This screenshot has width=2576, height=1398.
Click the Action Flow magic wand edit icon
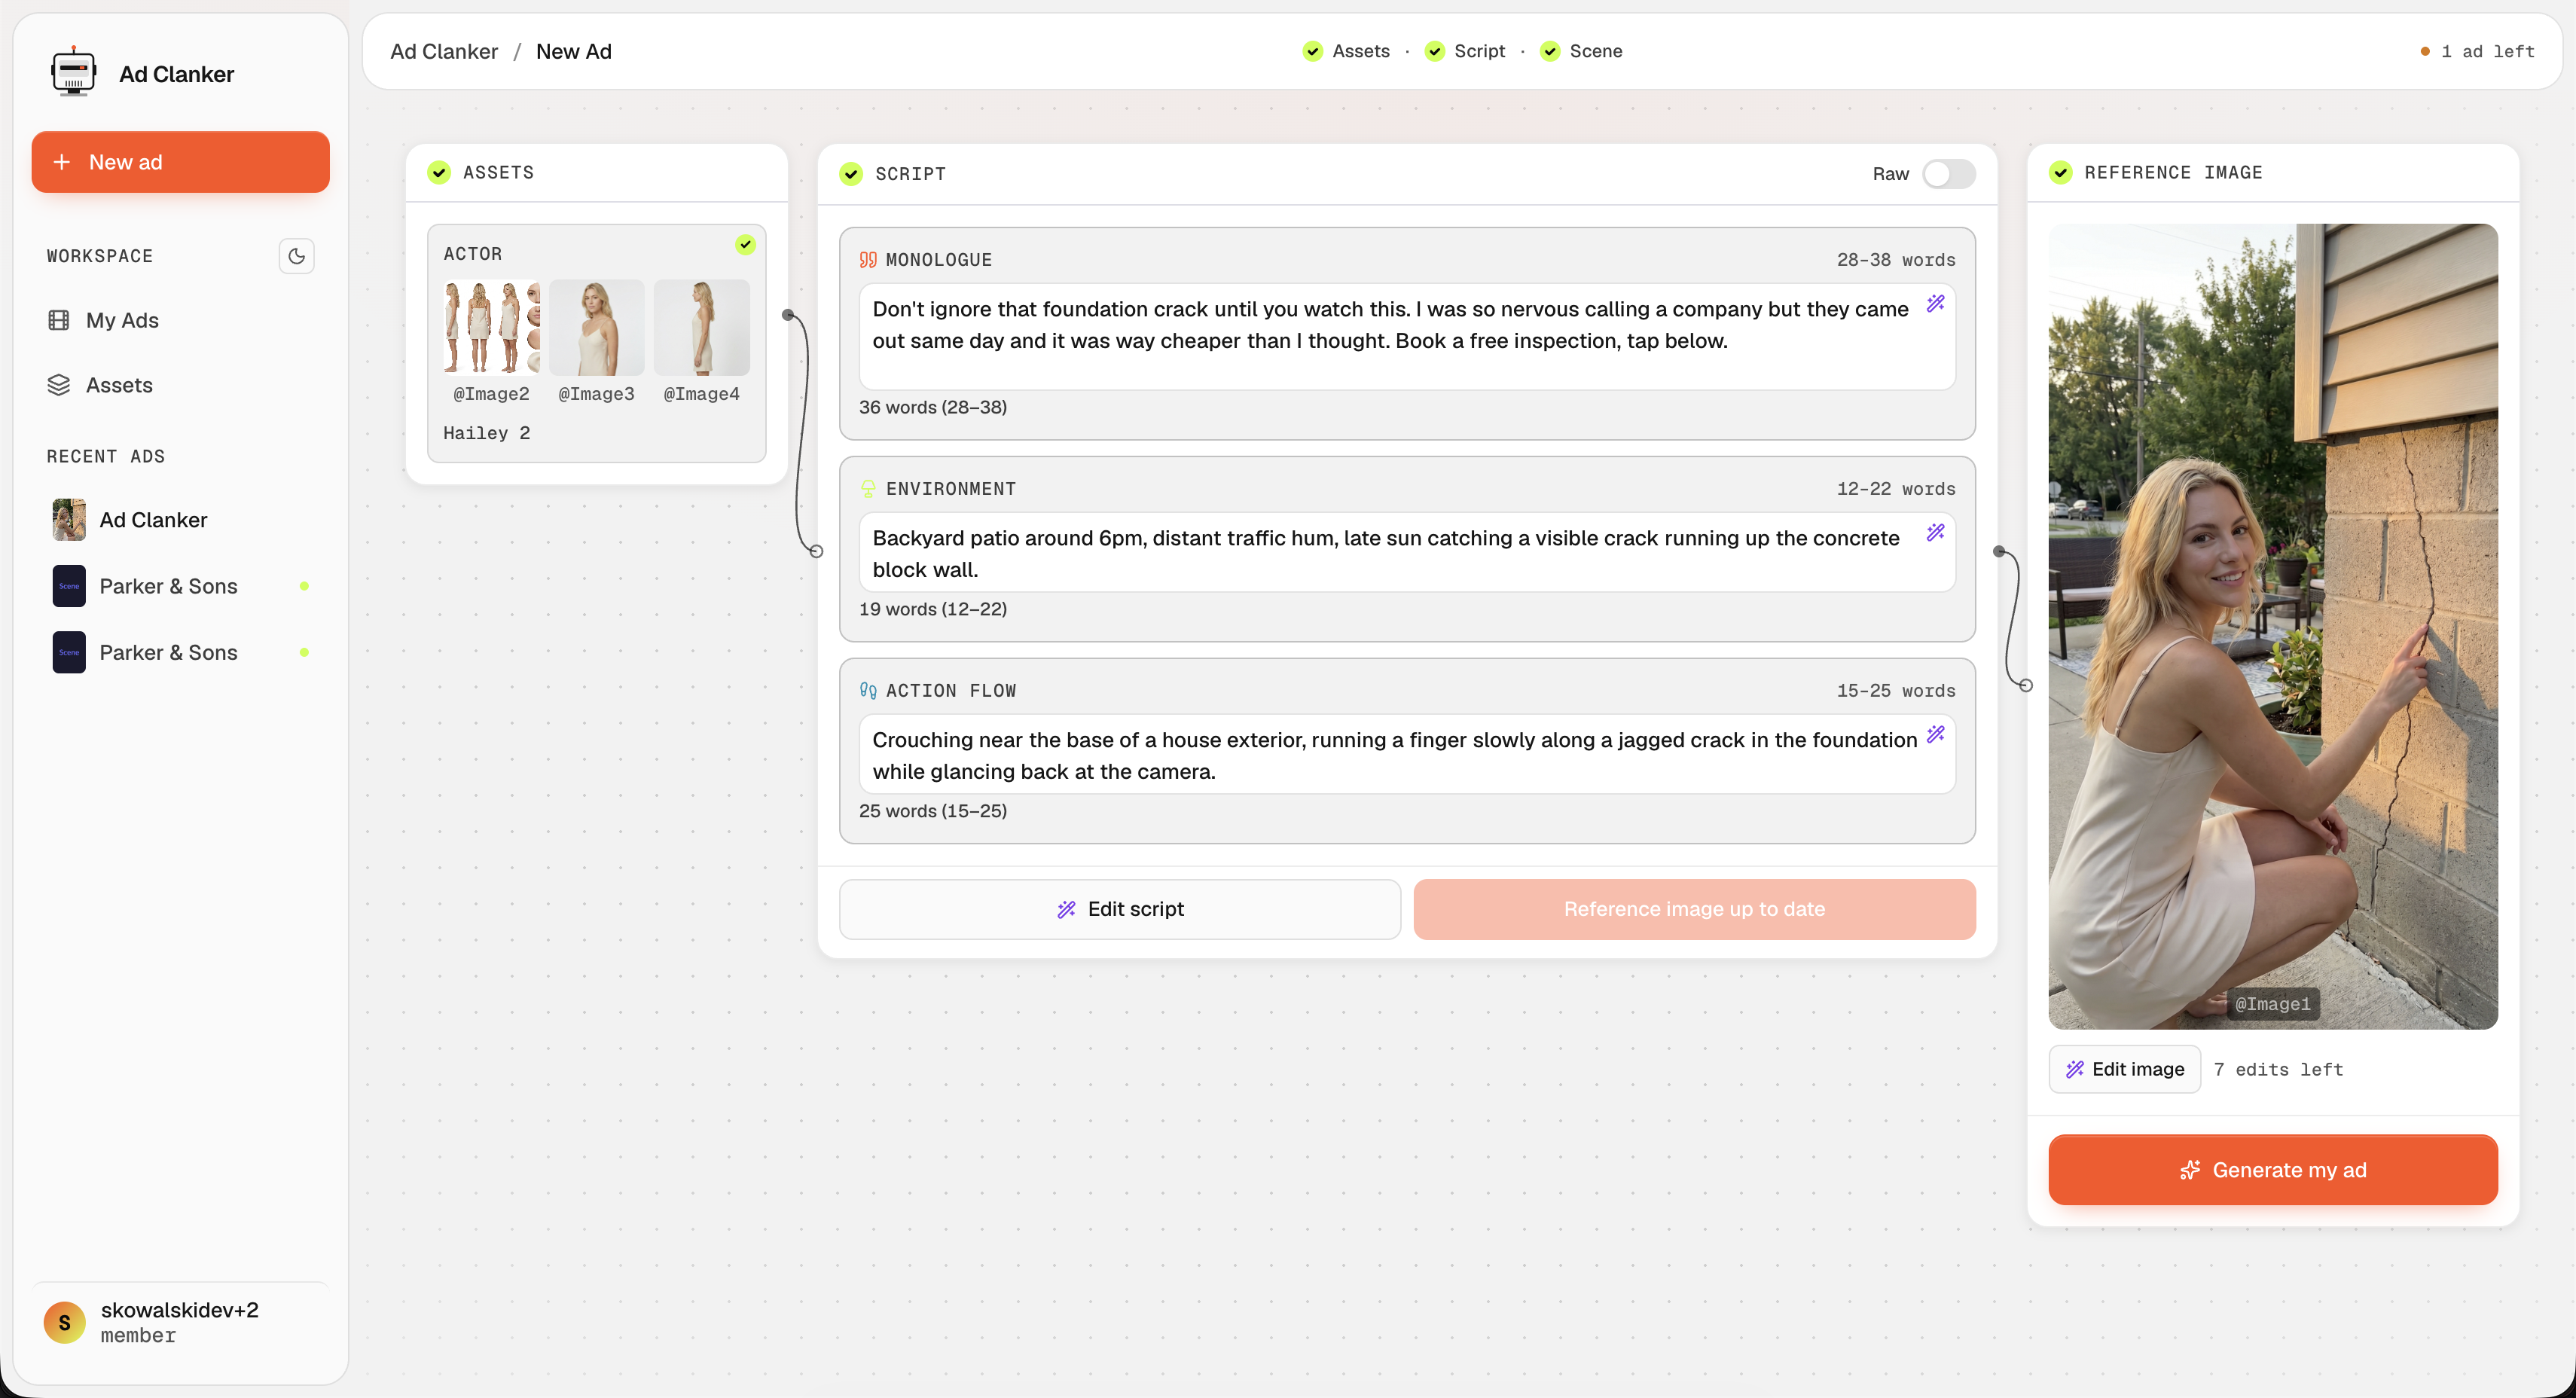[x=1936, y=734]
